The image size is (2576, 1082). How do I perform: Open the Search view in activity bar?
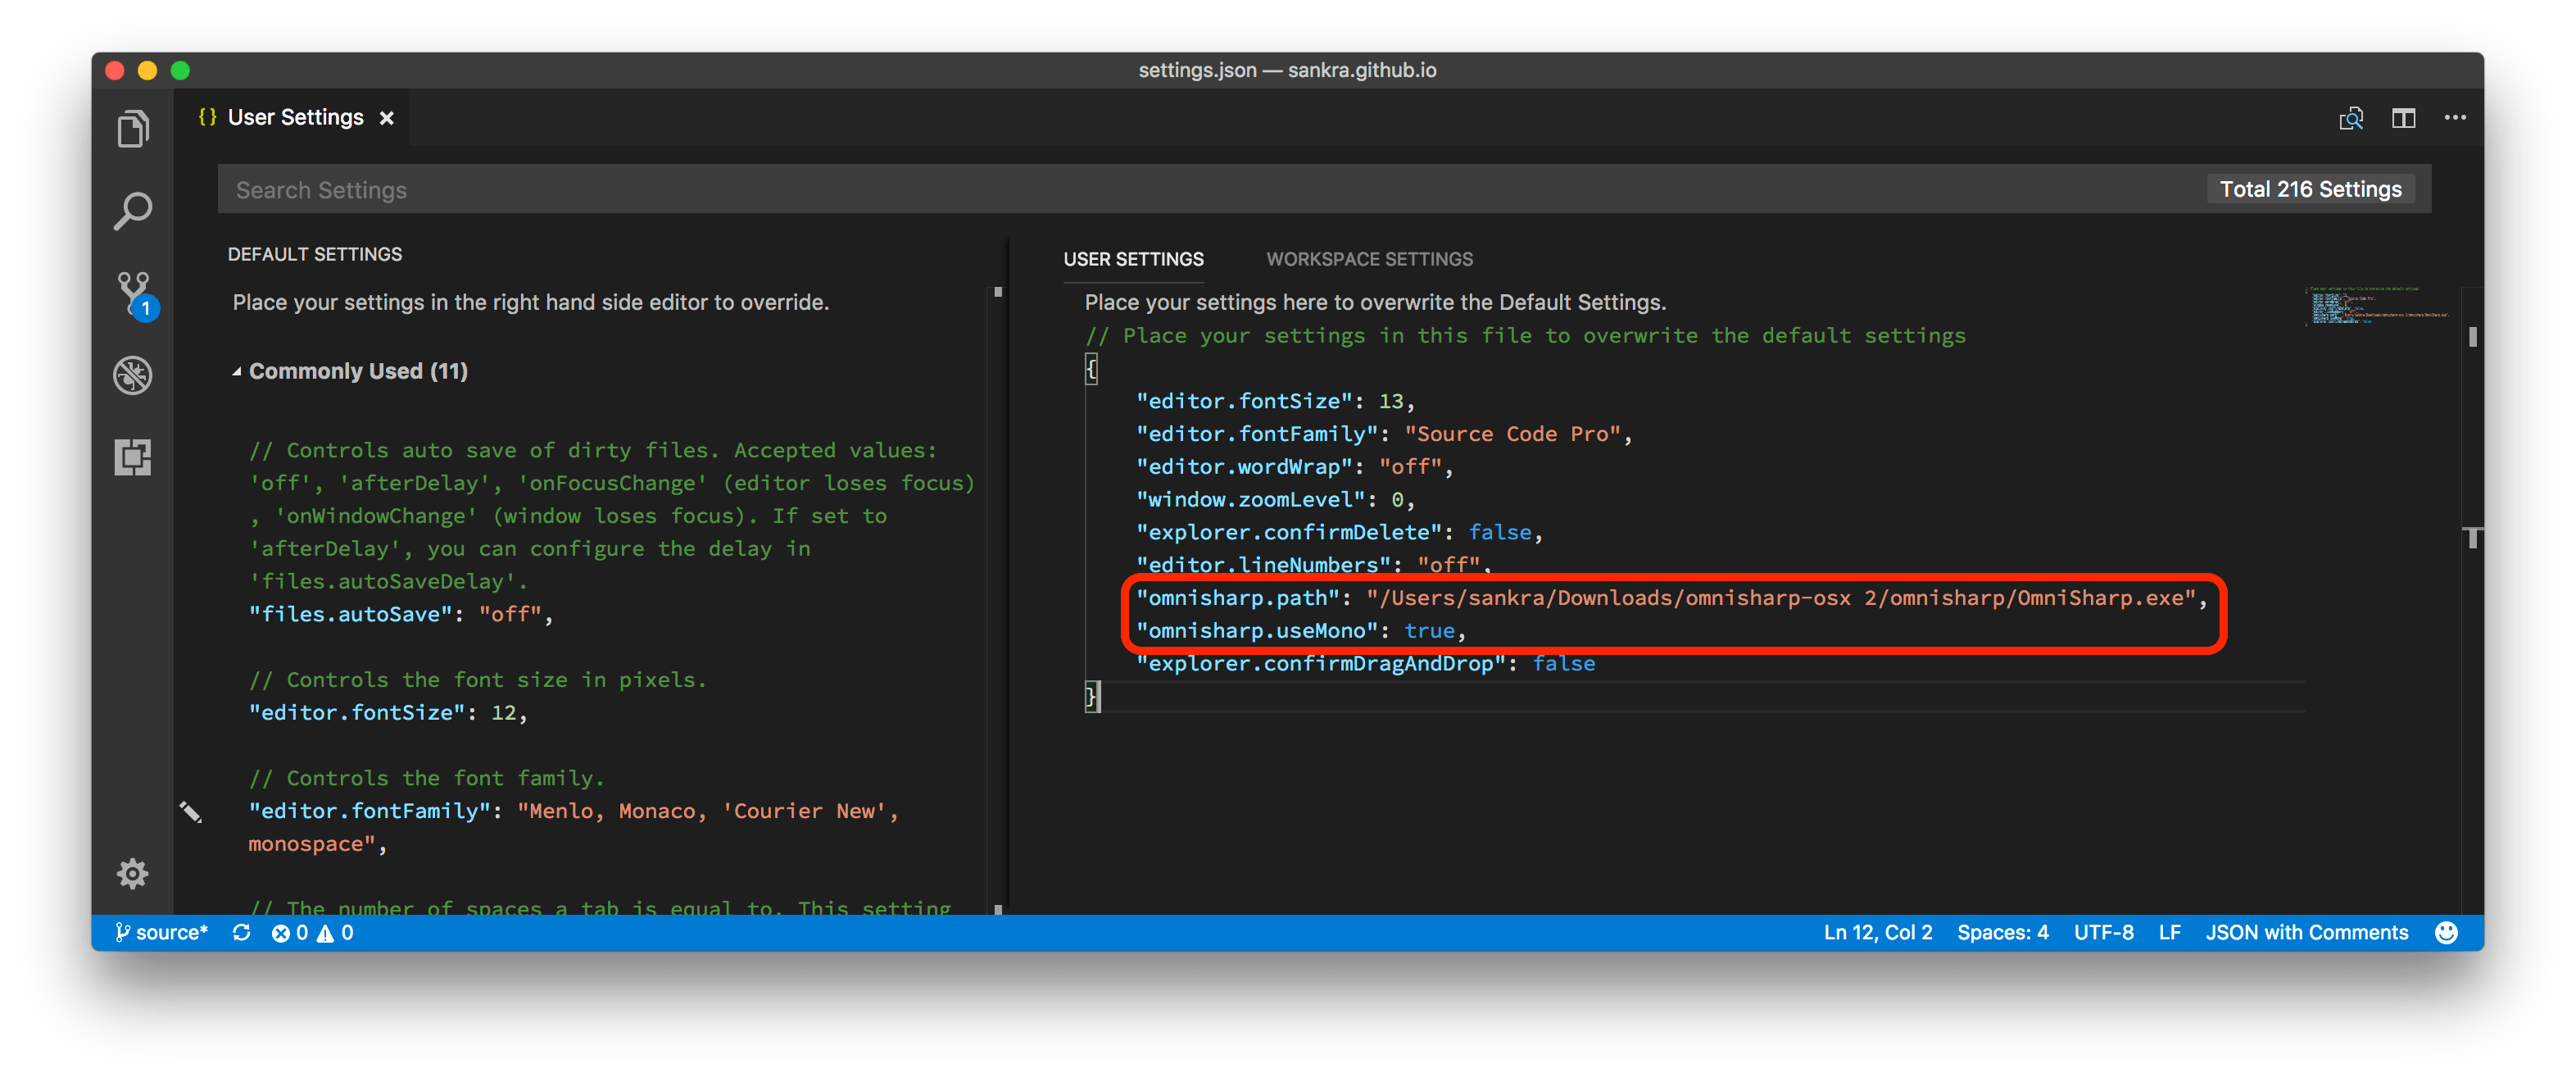click(x=132, y=211)
